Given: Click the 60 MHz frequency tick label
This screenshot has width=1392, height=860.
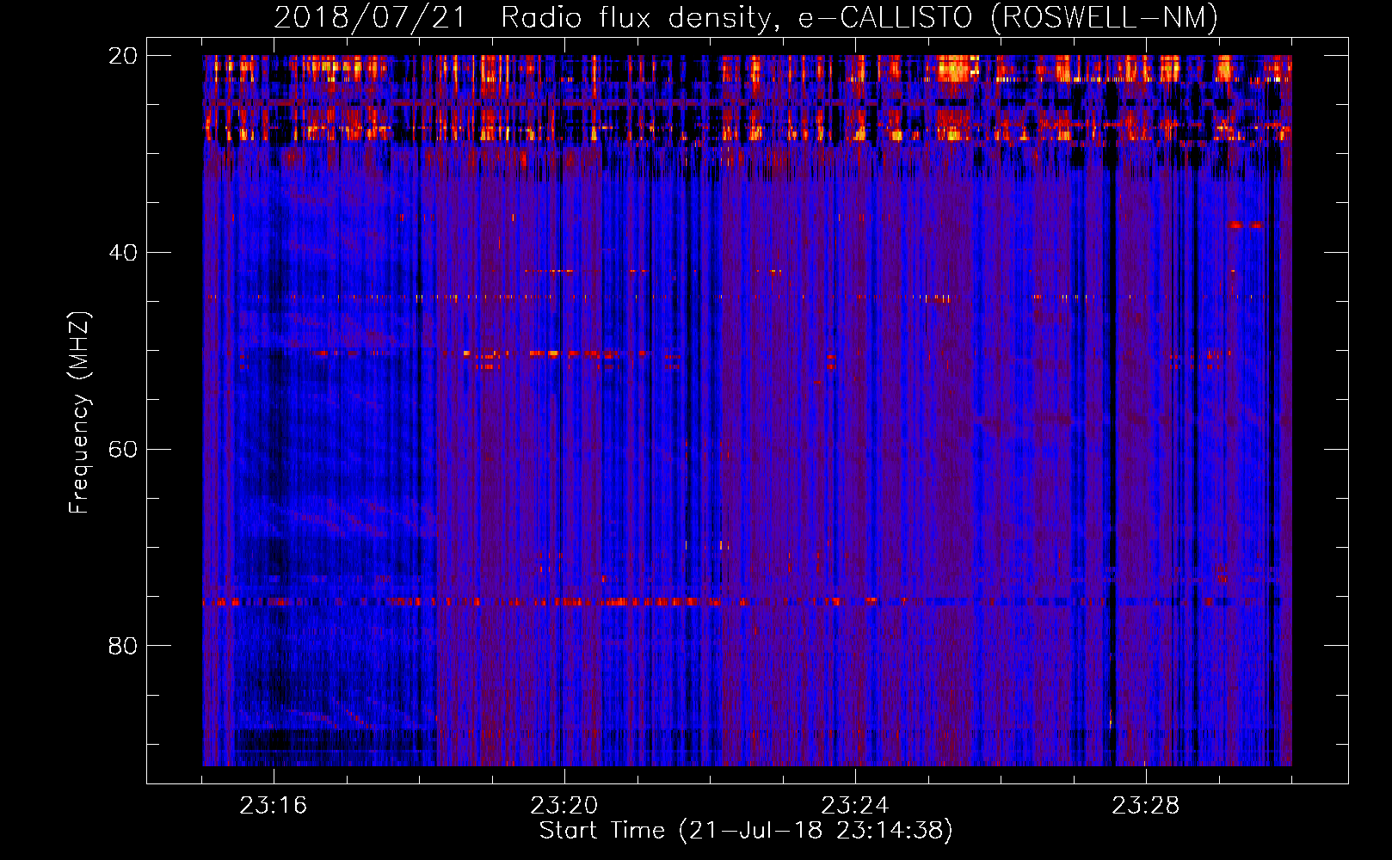Looking at the screenshot, I should click(123, 450).
